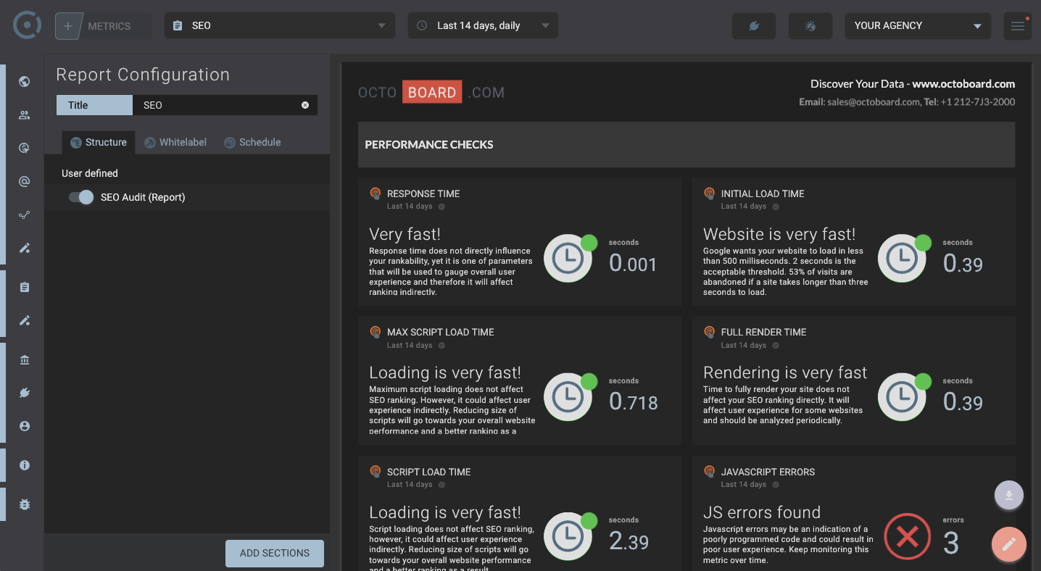Click the user account icon in sidebar

click(x=25, y=426)
